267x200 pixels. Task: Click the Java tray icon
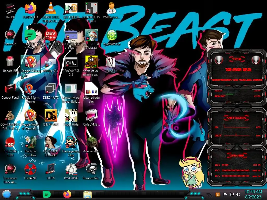tap(218, 194)
